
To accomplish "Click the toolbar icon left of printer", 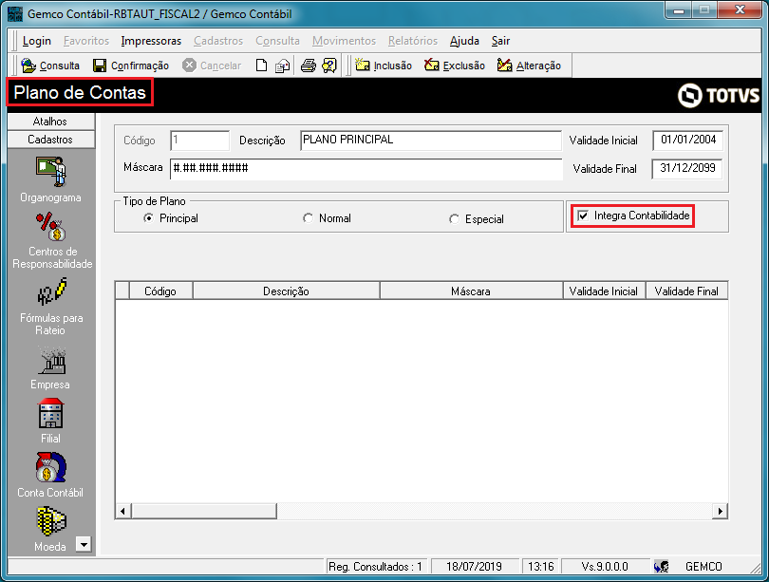I will pyautogui.click(x=283, y=66).
